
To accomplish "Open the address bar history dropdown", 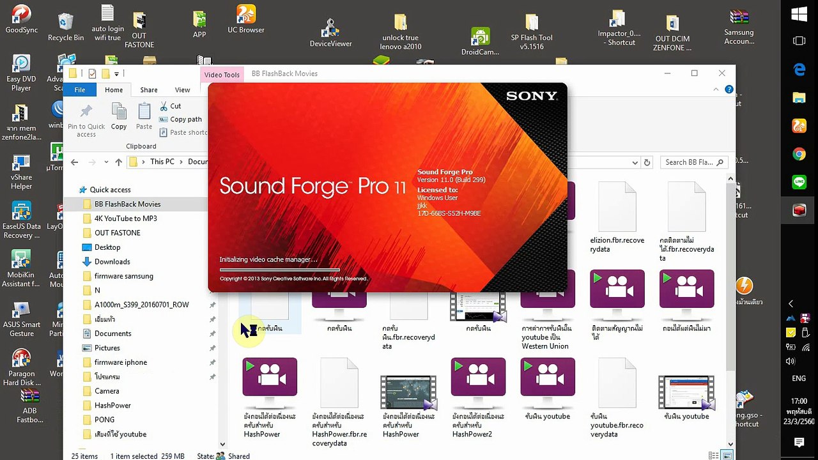I will pyautogui.click(x=635, y=162).
